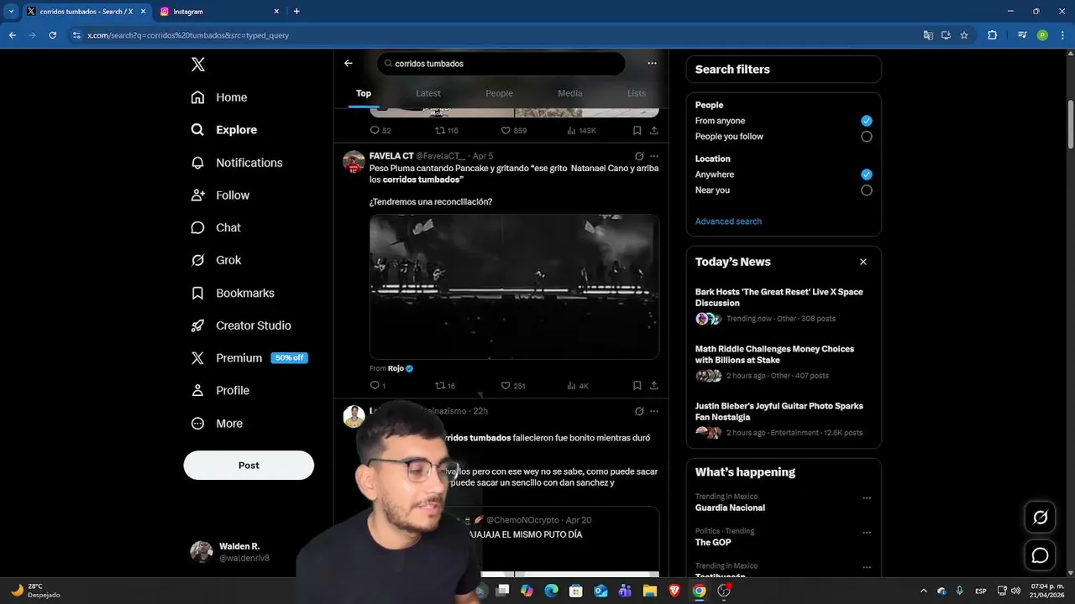Share the FAVELA CT post
Viewport: 1075px width, 604px height.
654,386
